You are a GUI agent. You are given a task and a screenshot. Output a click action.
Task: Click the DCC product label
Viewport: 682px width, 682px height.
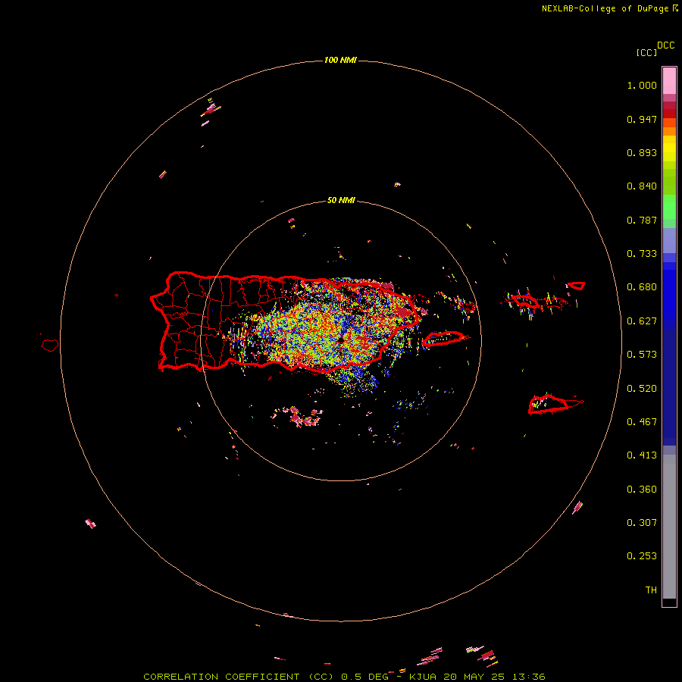[x=666, y=45]
